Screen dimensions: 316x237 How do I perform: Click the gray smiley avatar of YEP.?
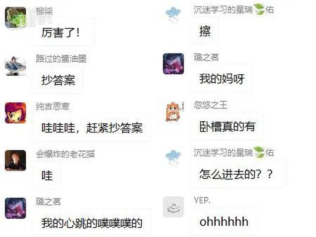tap(174, 207)
